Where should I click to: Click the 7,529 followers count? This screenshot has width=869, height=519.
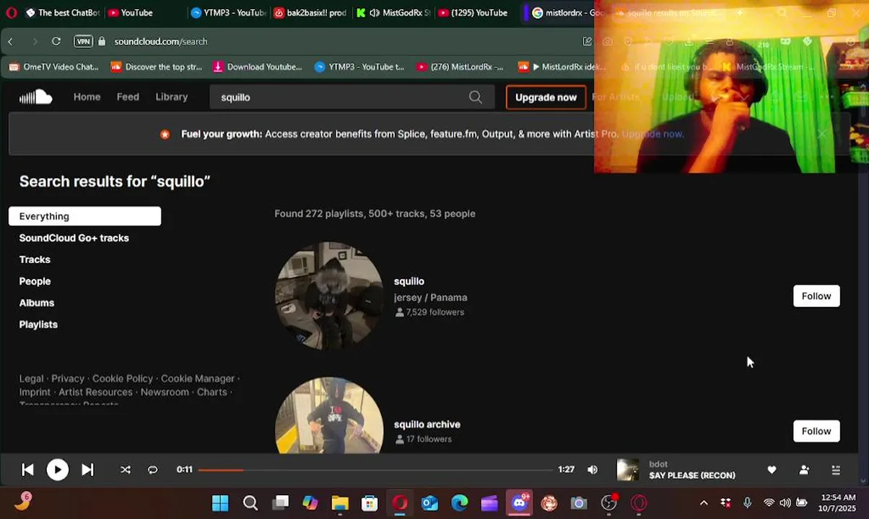coord(429,312)
